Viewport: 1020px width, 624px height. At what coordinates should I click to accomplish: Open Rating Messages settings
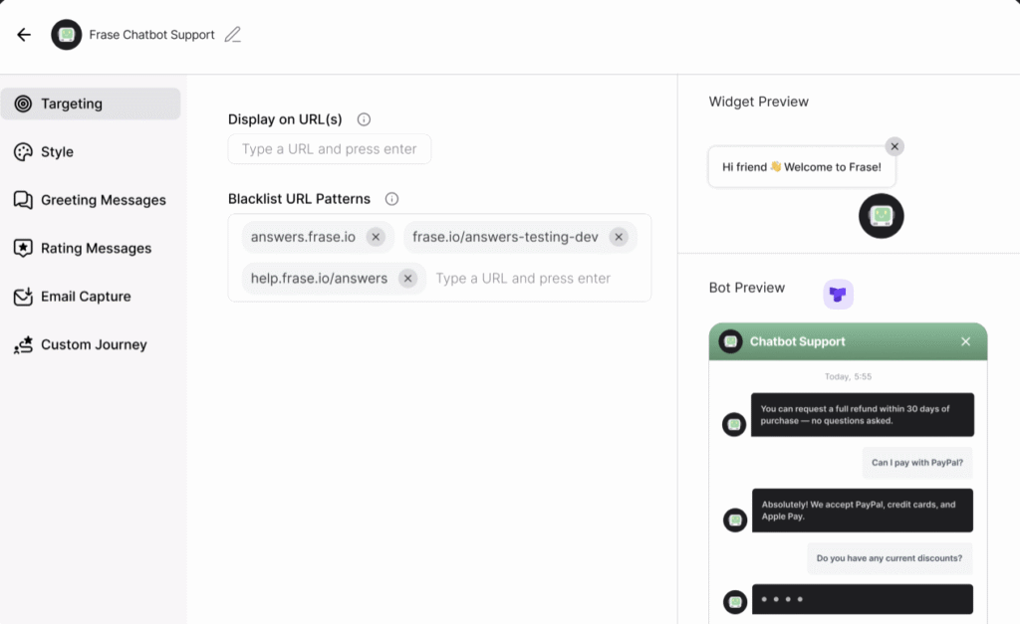click(x=91, y=248)
